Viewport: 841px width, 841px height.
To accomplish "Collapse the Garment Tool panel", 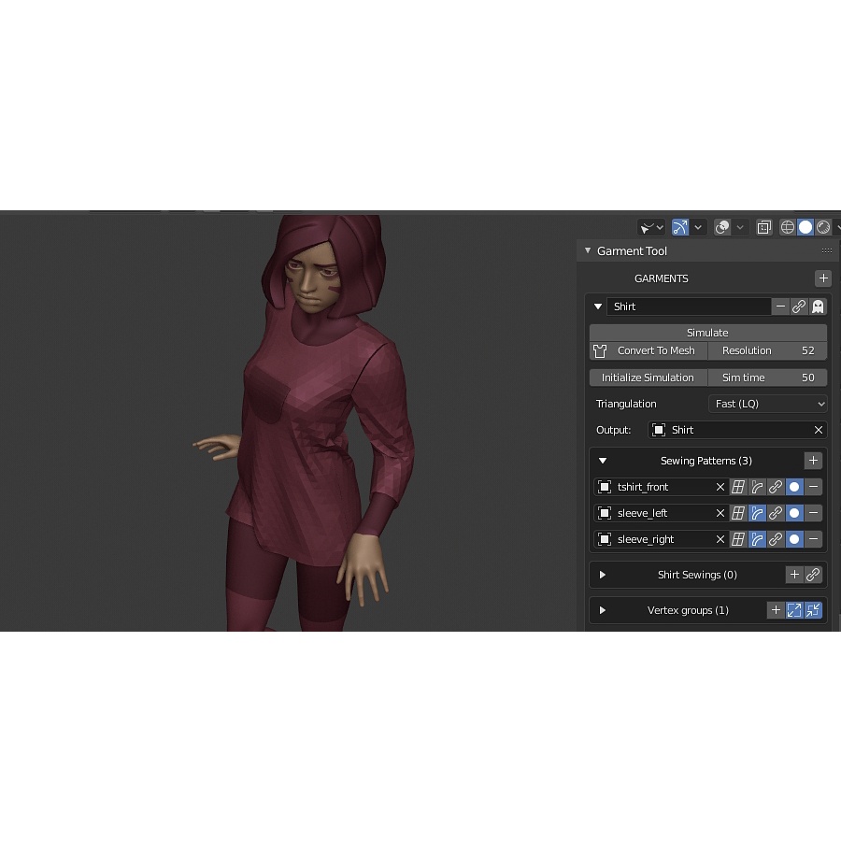I will point(588,250).
